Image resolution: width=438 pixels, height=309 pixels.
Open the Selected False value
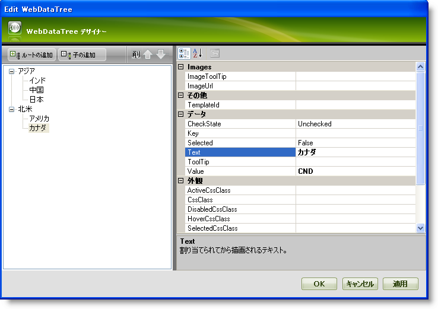pyautogui.click(x=356, y=143)
